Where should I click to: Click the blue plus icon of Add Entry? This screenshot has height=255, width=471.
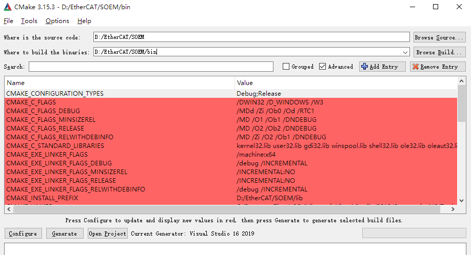pyautogui.click(x=364, y=67)
